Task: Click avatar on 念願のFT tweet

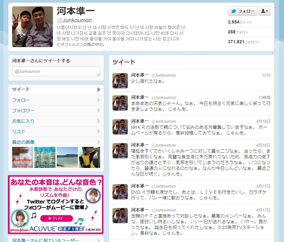Action: 120,216
